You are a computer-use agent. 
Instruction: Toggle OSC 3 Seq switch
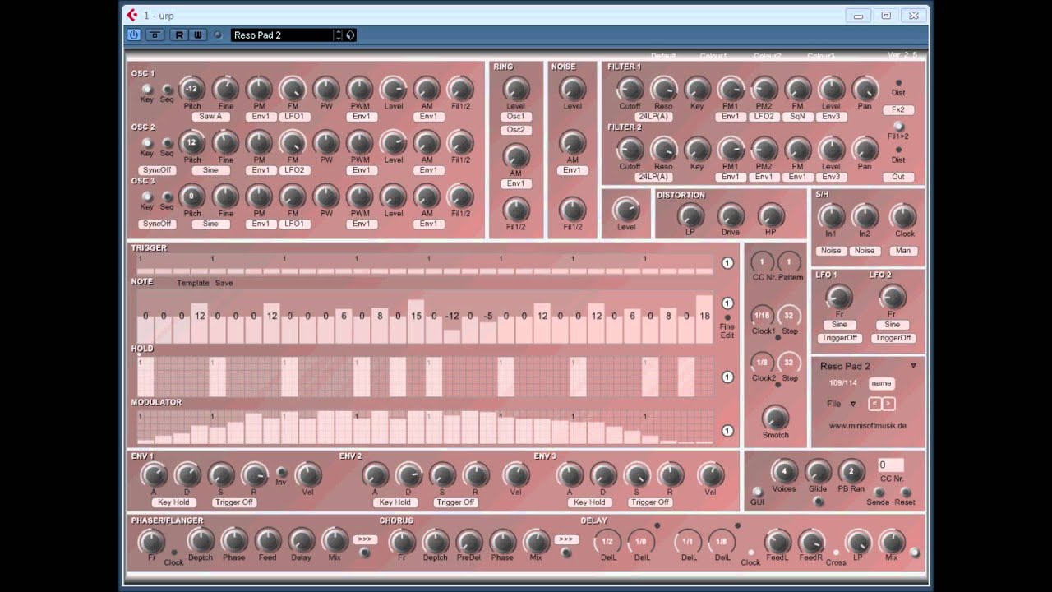pos(167,197)
